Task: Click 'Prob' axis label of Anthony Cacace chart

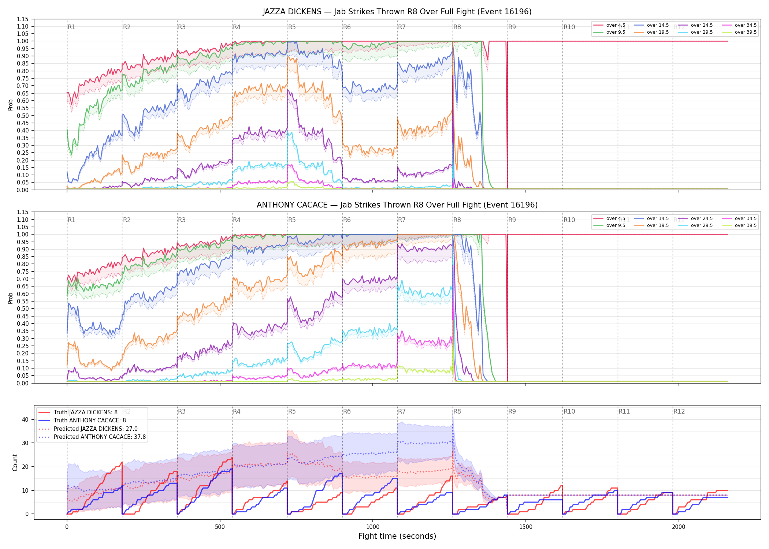Action: (x=11, y=298)
